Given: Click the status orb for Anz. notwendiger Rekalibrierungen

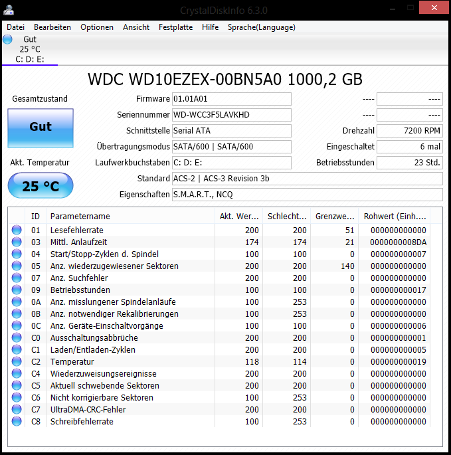Looking at the screenshot, I should coord(17,314).
